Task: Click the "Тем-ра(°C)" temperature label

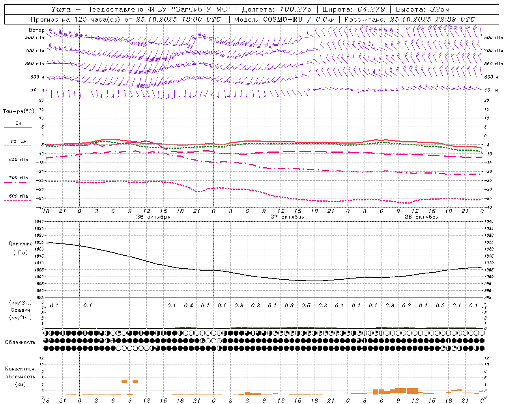Action: pos(19,112)
